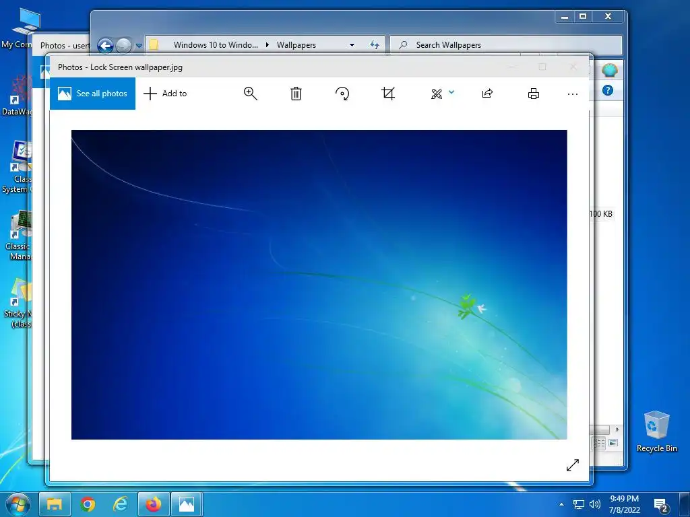Zoom in with magnifier icon
690x517 pixels.
pyautogui.click(x=251, y=93)
